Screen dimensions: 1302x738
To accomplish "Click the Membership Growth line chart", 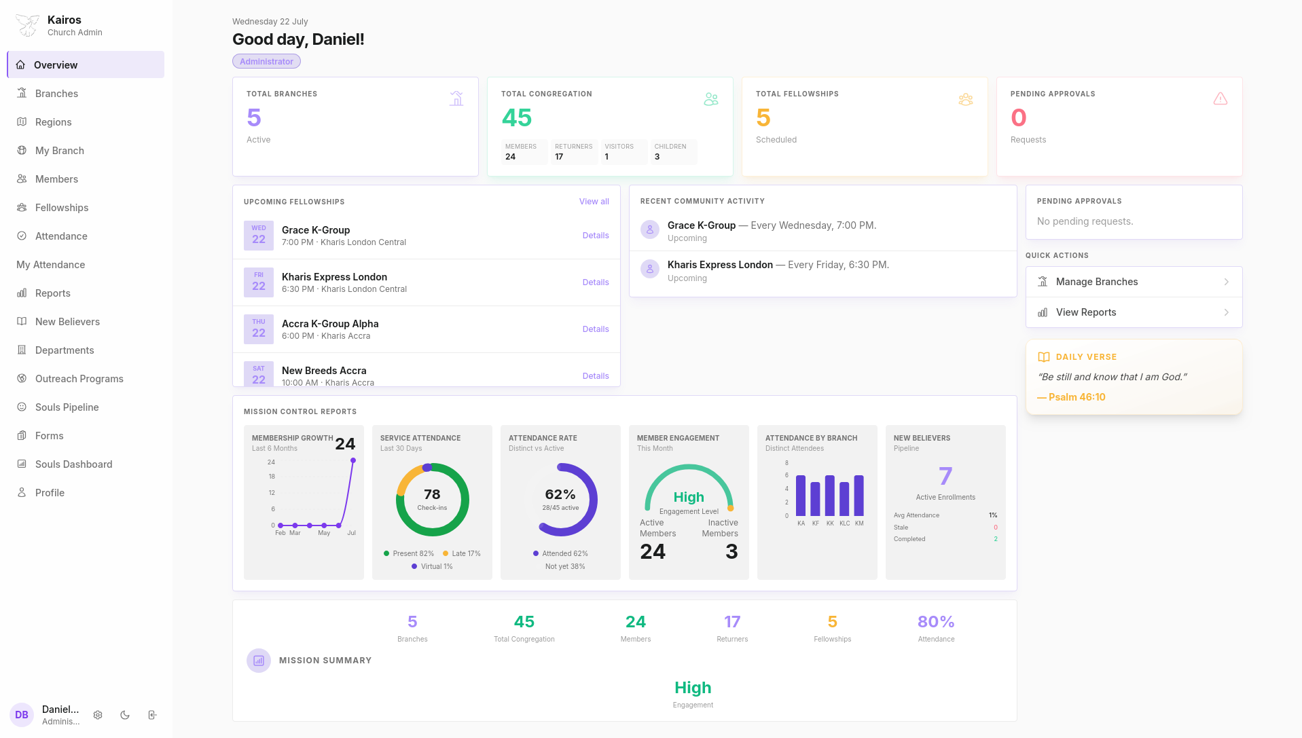I will pos(311,497).
